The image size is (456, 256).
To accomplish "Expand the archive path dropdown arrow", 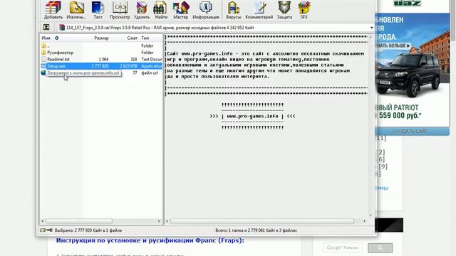I will click(371, 28).
